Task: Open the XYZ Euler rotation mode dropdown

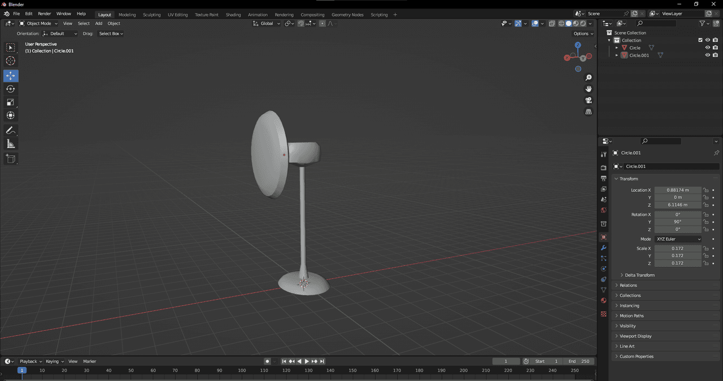Action: (678, 239)
